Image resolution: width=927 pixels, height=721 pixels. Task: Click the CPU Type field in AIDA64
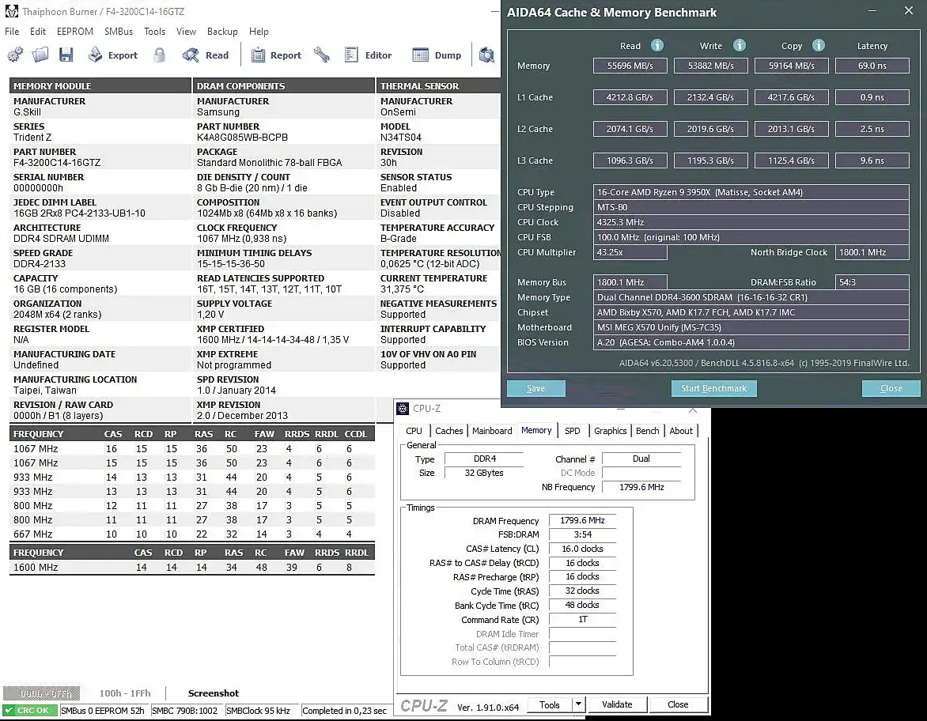pyautogui.click(x=751, y=192)
